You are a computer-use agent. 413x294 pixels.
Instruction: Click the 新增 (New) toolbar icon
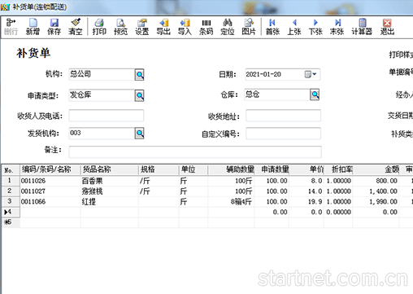tap(33, 27)
